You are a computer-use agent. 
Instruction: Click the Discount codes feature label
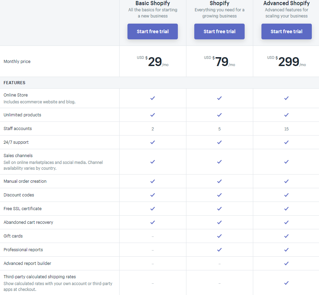19,195
